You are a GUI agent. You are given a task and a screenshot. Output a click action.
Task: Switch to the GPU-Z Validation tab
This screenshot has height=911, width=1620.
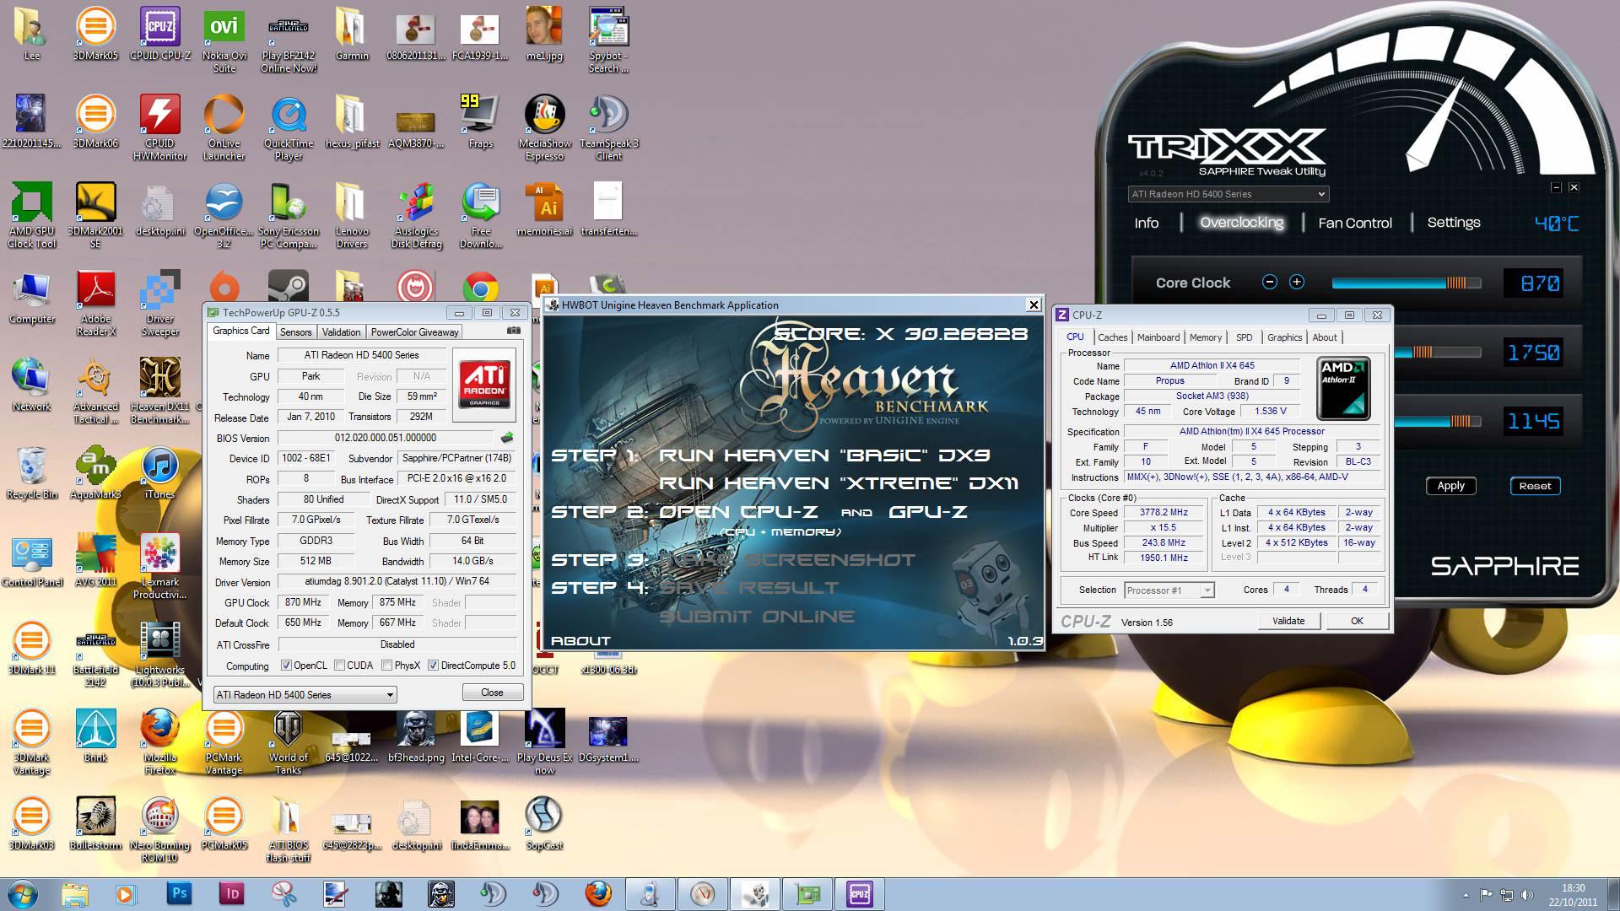point(341,332)
